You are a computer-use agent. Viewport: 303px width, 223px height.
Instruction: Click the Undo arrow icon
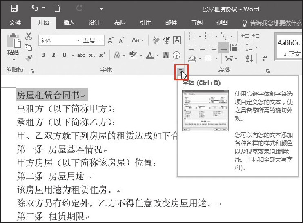(35, 9)
